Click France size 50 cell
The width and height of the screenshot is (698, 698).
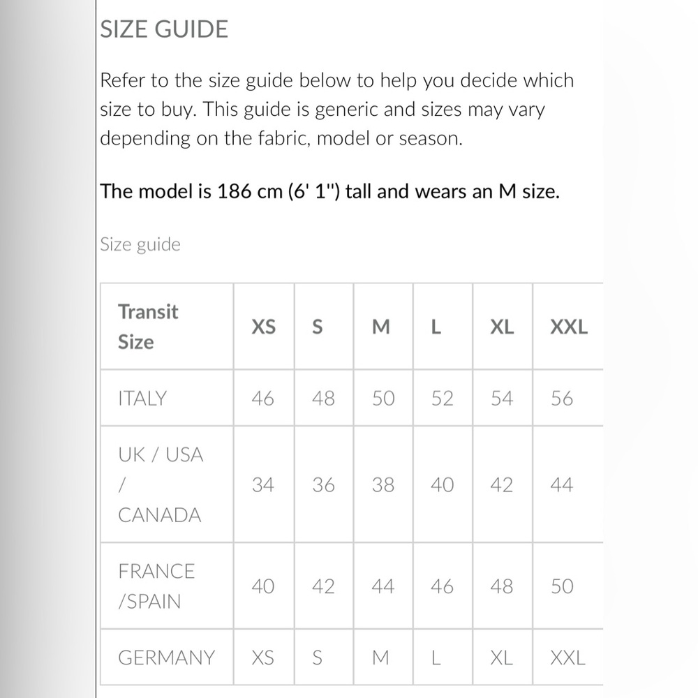click(x=568, y=586)
